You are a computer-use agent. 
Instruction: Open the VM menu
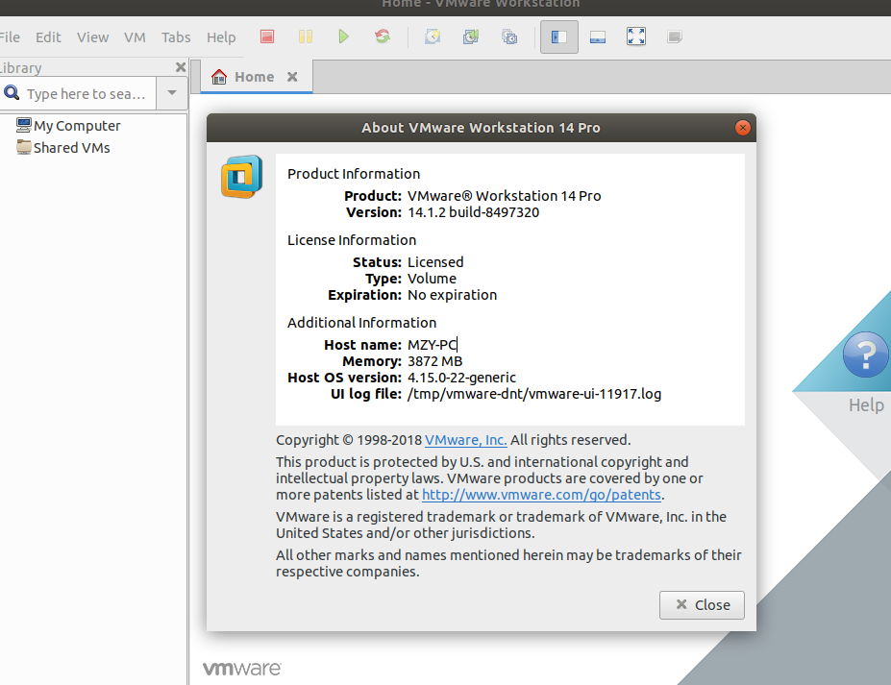tap(135, 37)
